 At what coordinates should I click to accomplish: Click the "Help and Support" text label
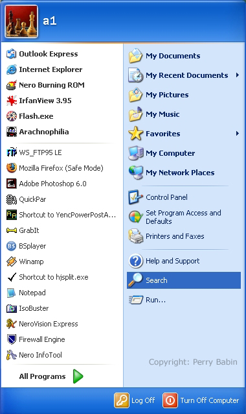172,261
